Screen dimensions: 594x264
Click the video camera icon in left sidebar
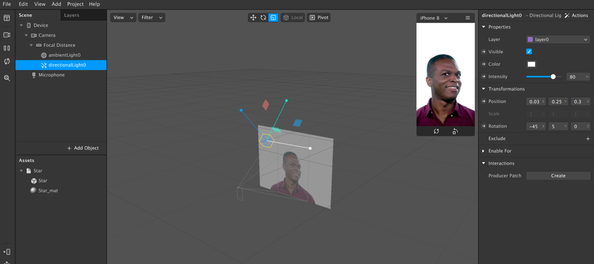click(7, 35)
